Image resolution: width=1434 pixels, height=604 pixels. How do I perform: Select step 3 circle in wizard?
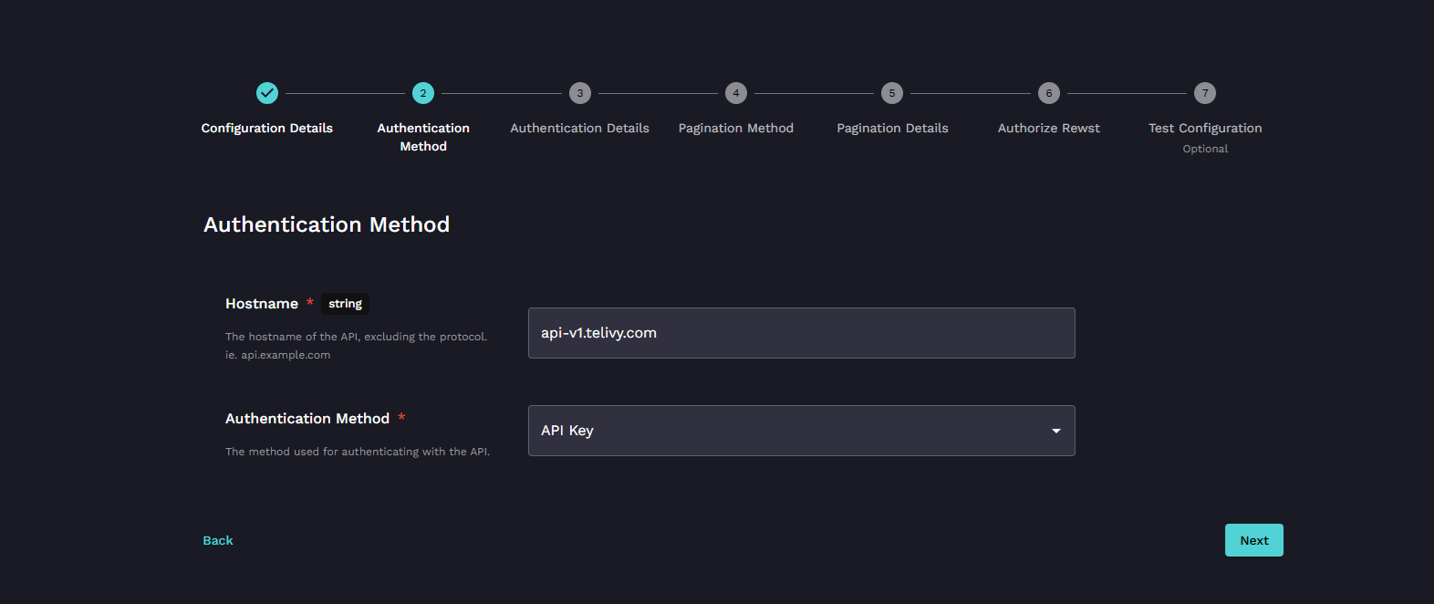[580, 93]
